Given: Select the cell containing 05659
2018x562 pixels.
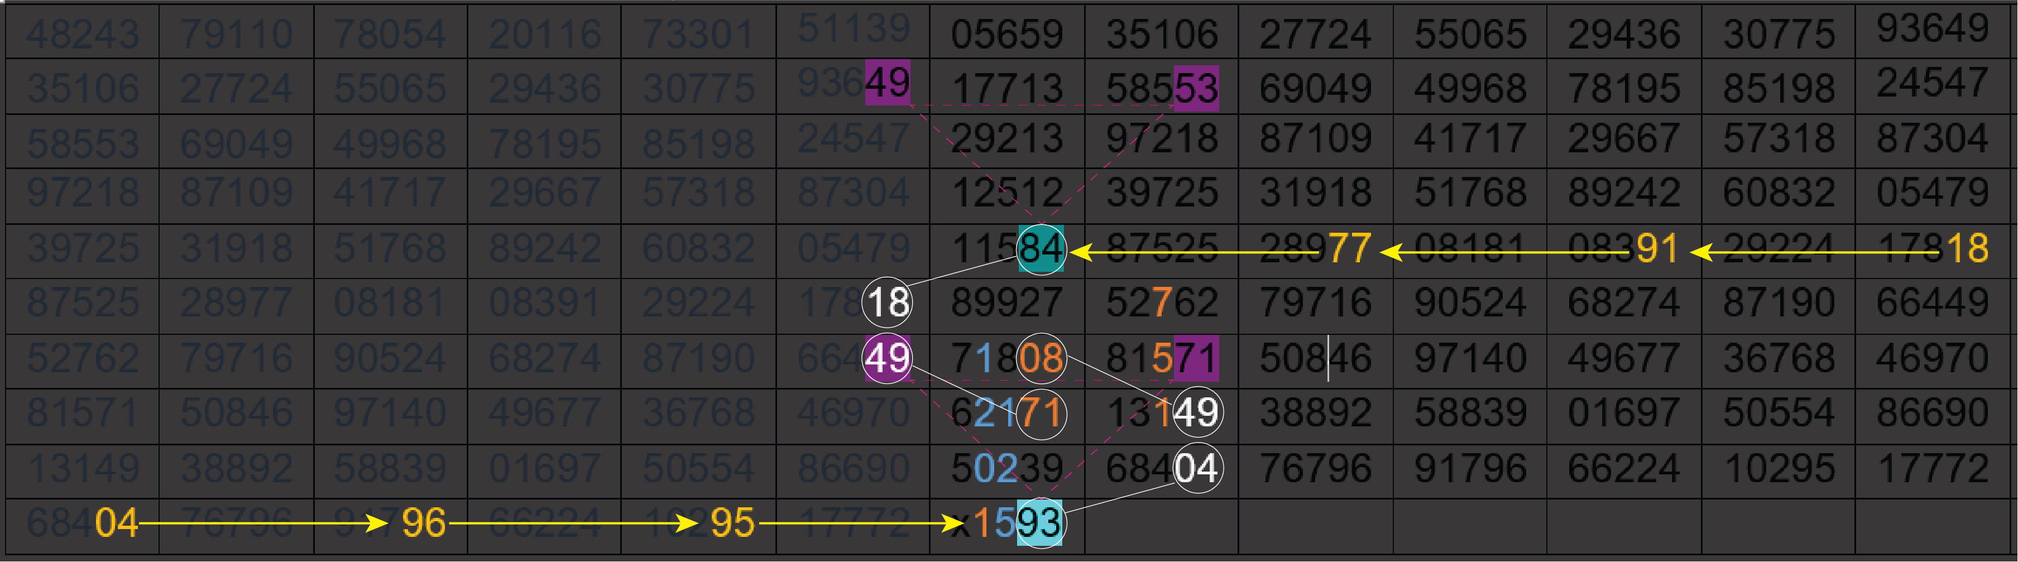Looking at the screenshot, I should (x=1006, y=33).
